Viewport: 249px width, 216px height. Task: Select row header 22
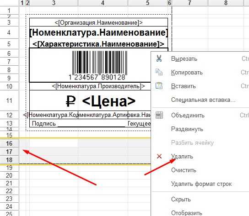pos(9,191)
